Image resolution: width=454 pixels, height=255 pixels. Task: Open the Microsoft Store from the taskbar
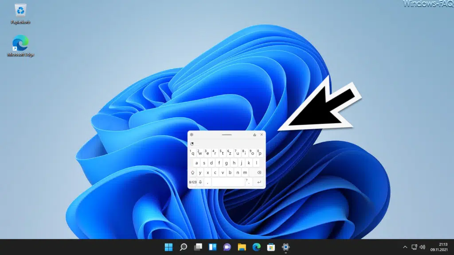click(x=270, y=248)
